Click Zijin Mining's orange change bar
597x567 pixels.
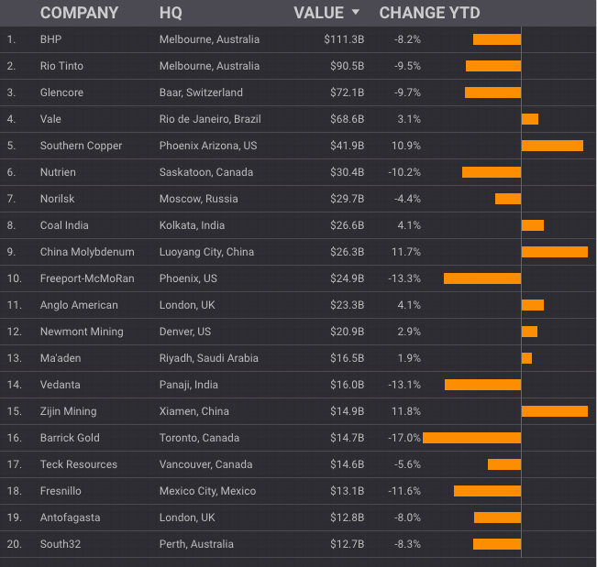tap(554, 411)
